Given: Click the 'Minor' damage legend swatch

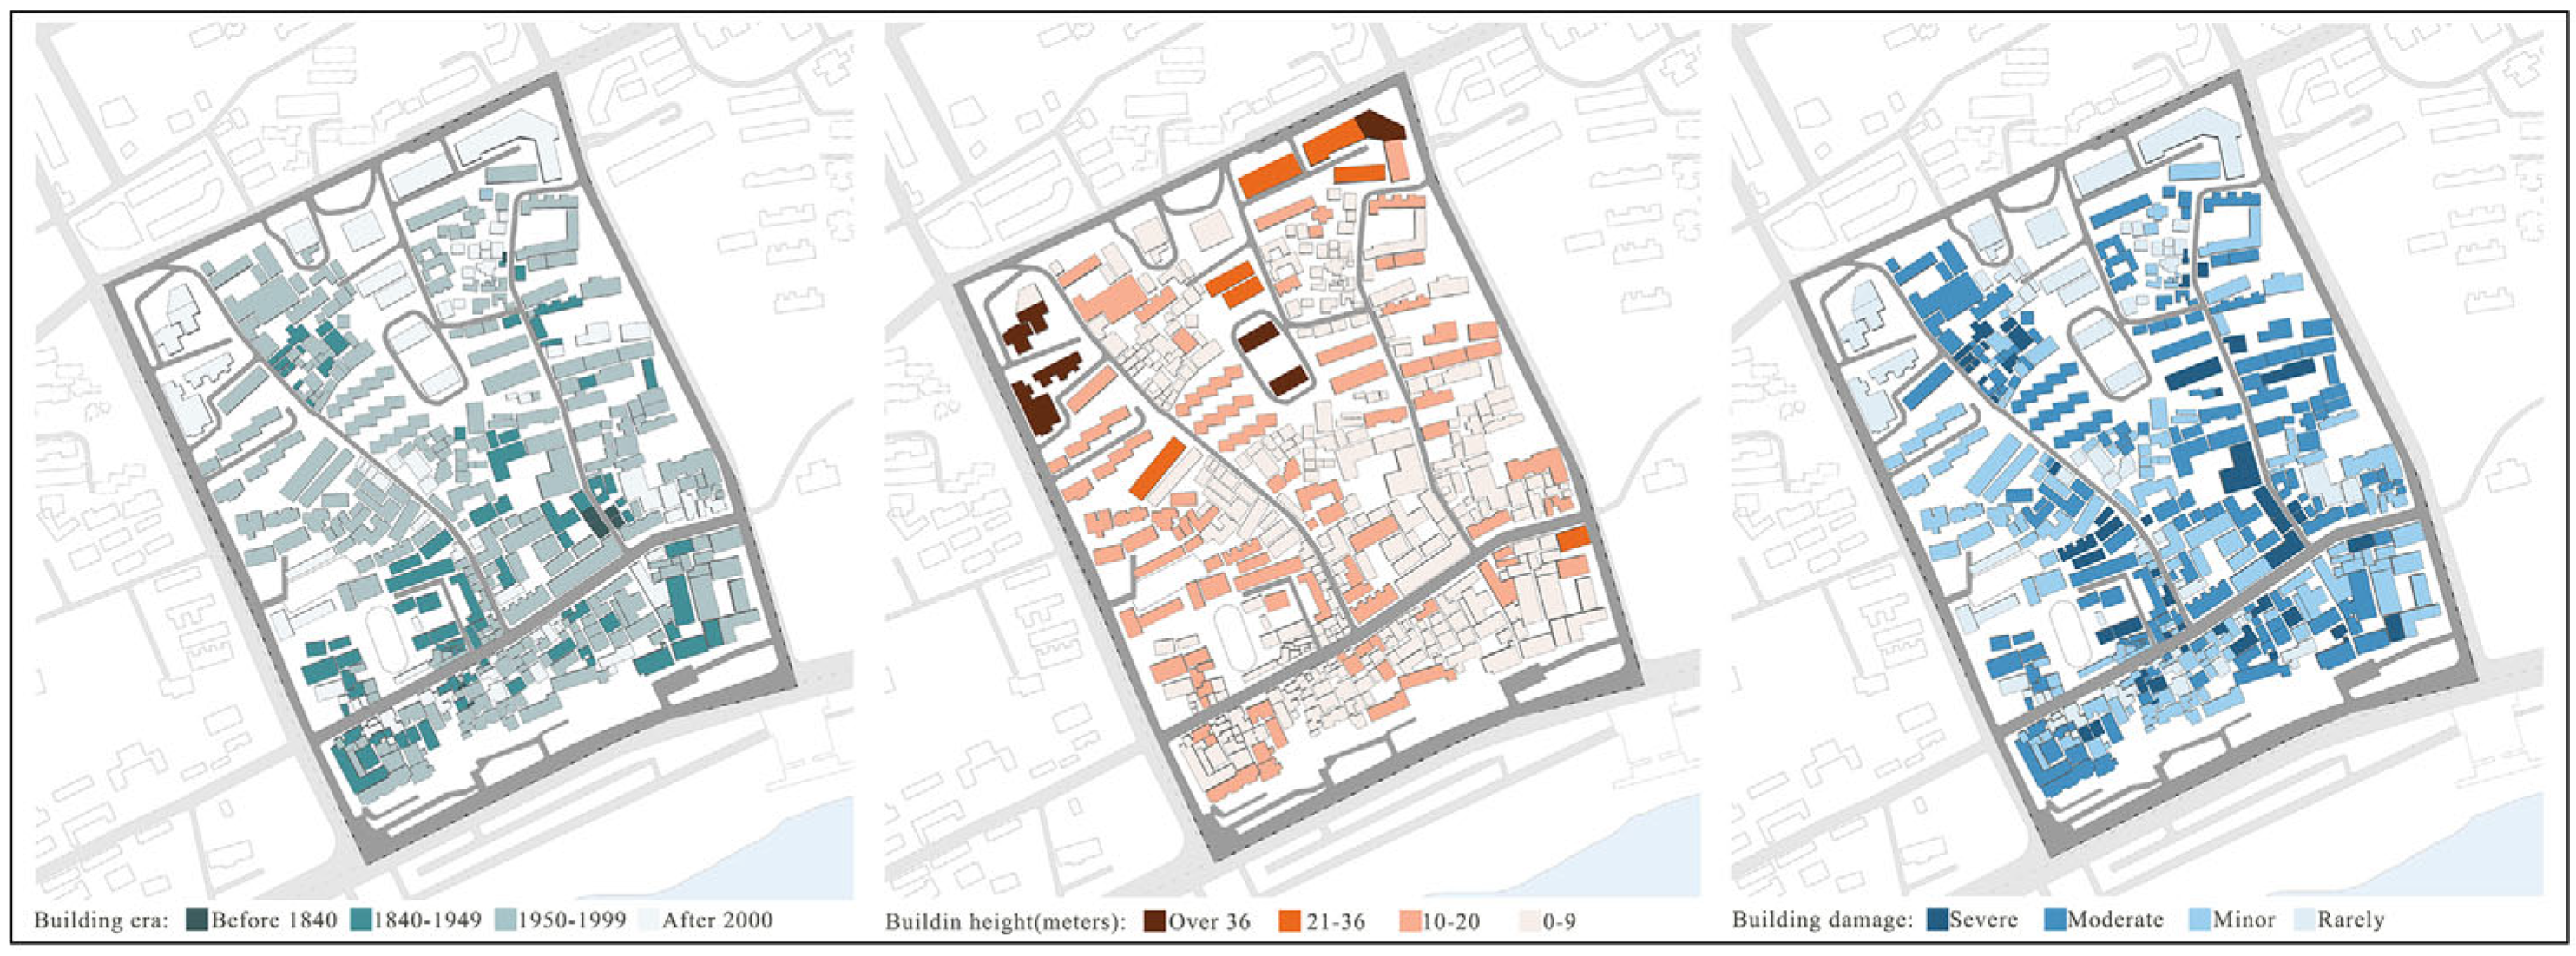Looking at the screenshot, I should click(2199, 920).
